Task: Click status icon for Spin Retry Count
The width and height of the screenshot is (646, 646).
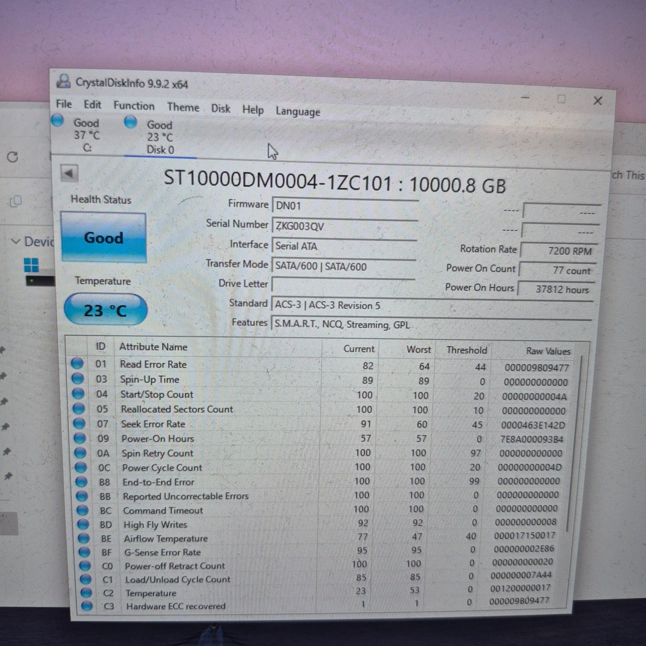Action: pyautogui.click(x=81, y=453)
